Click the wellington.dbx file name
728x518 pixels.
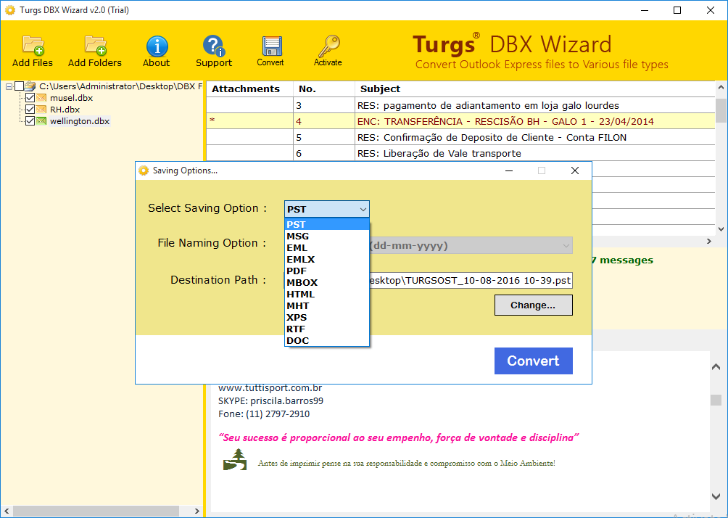click(80, 120)
